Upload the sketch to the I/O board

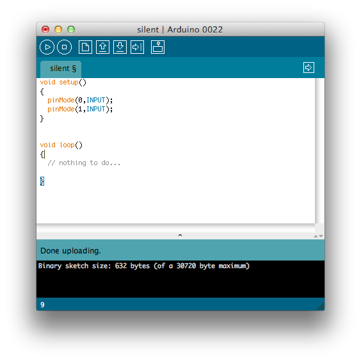point(137,47)
